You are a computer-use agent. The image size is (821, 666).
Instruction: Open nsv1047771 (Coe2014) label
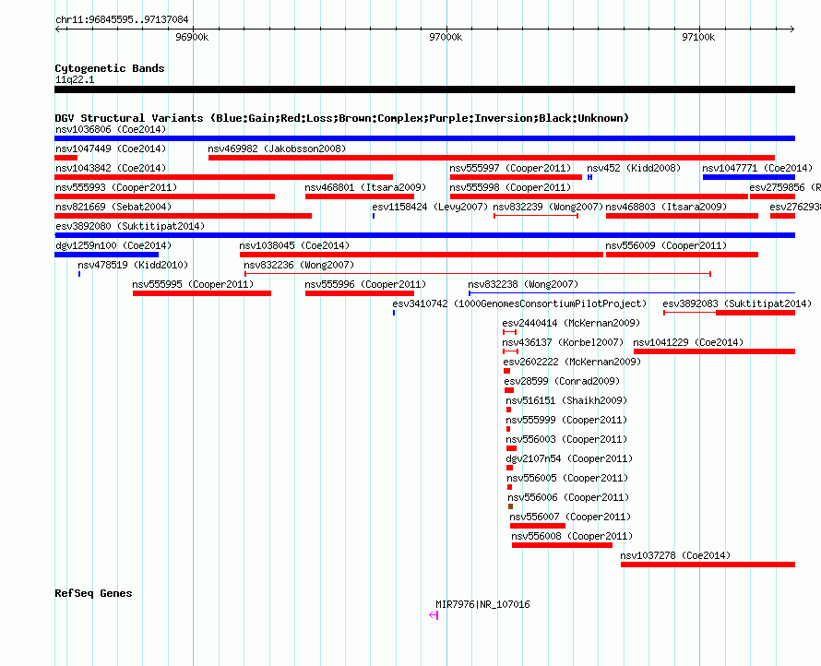(757, 168)
